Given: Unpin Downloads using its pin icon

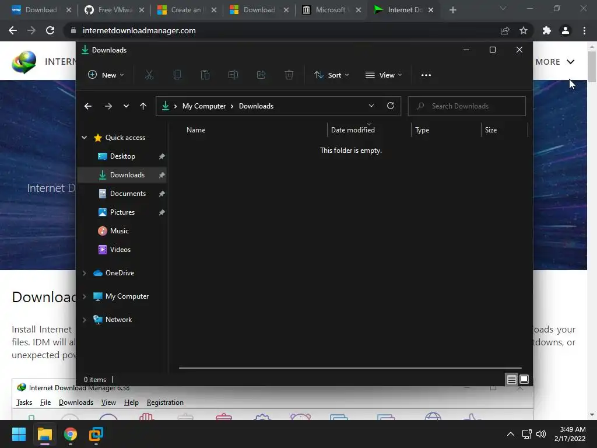Looking at the screenshot, I should [162, 175].
